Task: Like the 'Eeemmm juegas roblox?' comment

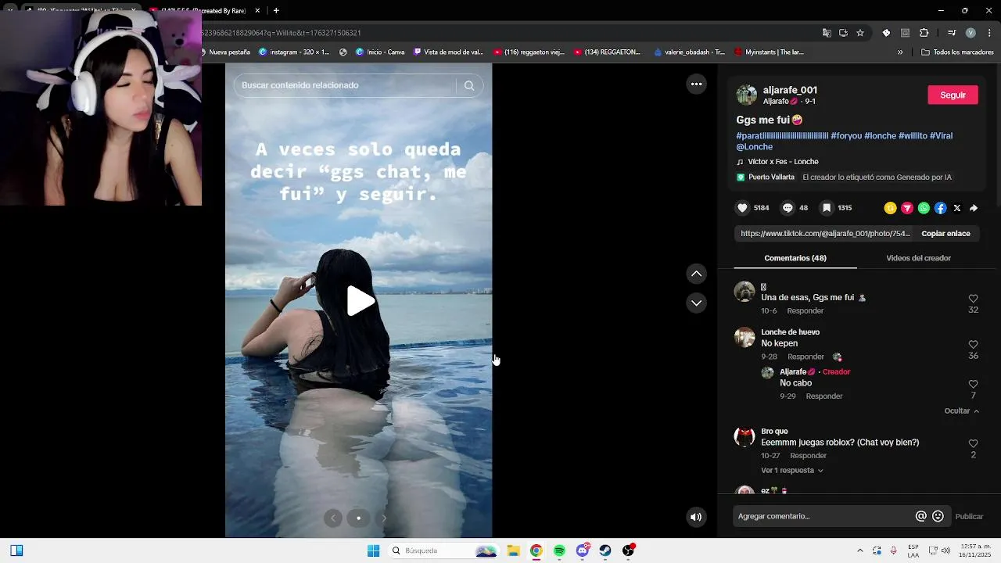Action: click(x=974, y=443)
